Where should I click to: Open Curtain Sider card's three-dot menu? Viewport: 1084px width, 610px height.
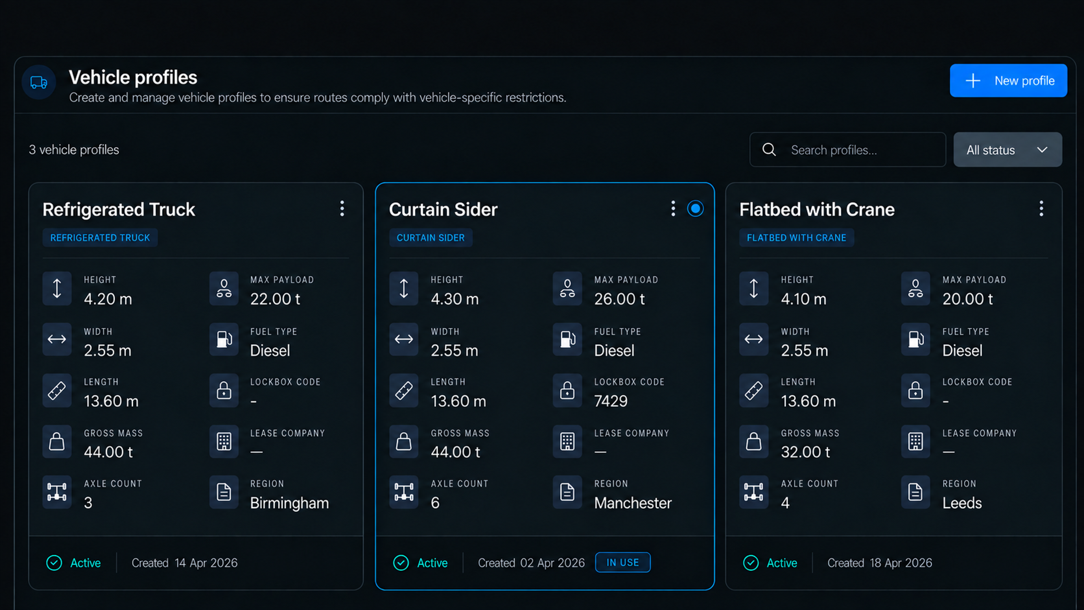(x=673, y=209)
